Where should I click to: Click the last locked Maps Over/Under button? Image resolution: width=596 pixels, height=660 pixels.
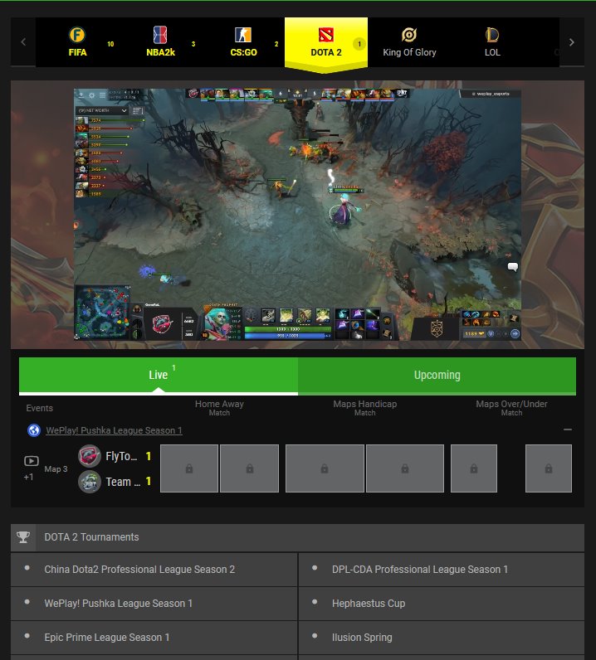pos(549,468)
